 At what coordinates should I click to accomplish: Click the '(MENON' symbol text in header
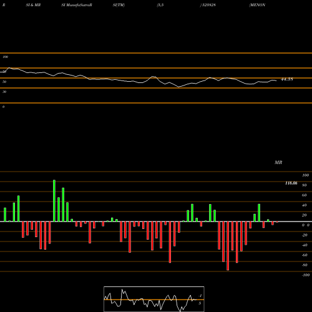click(x=257, y=5)
